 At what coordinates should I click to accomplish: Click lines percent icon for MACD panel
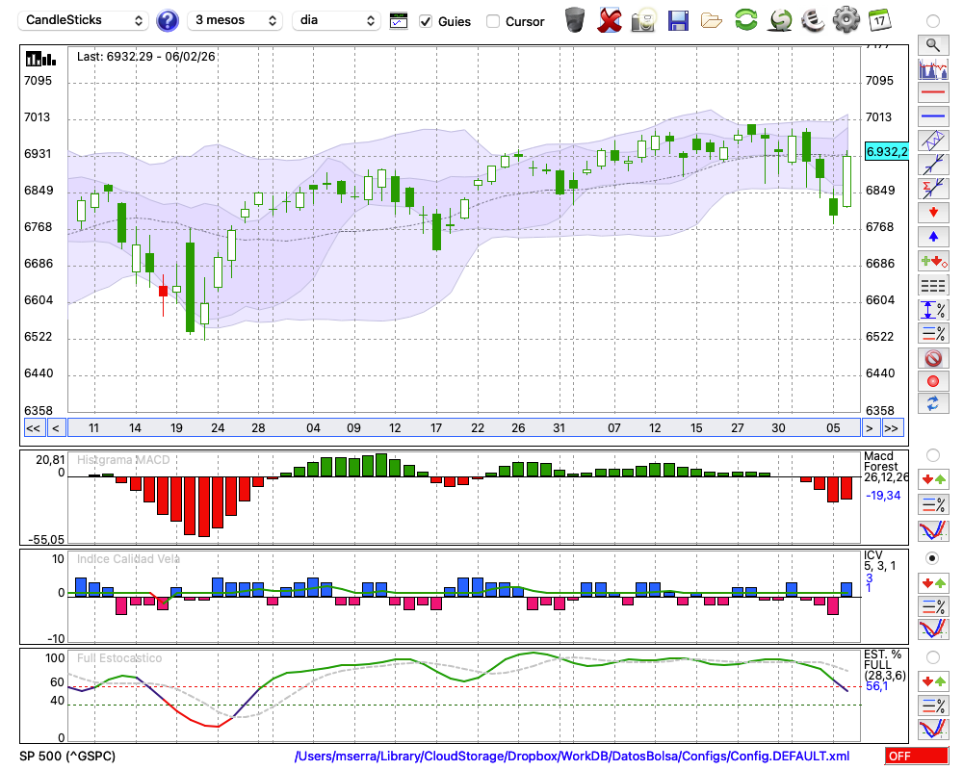click(x=933, y=504)
